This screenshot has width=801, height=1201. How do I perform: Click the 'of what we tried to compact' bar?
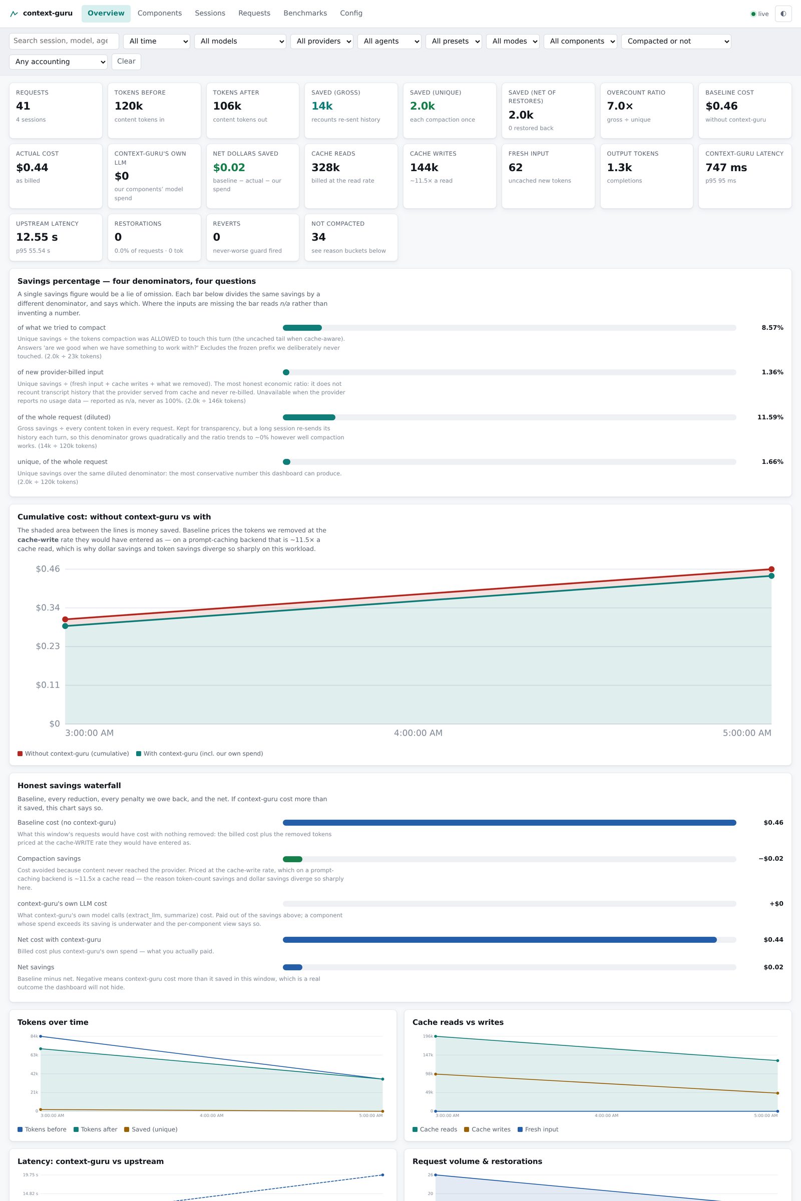(x=509, y=328)
